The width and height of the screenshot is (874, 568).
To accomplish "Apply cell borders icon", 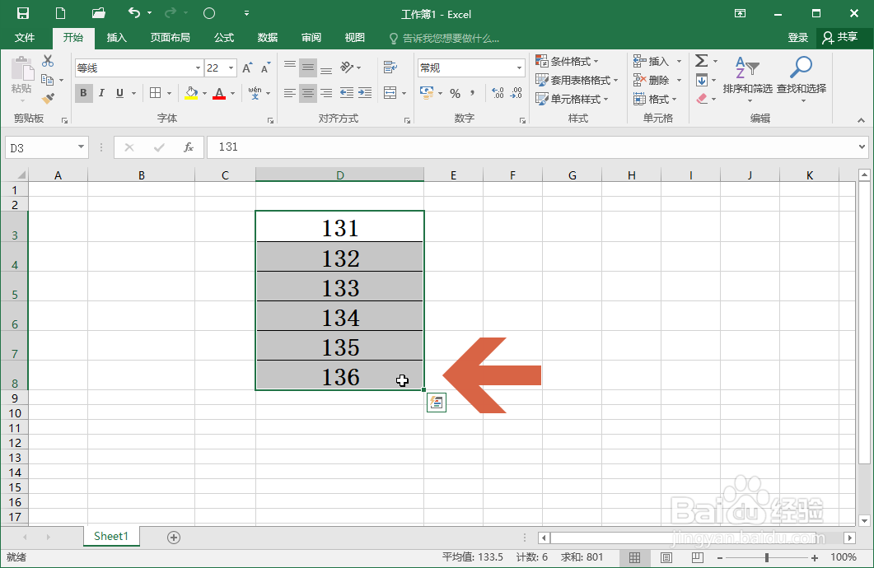I will click(x=156, y=93).
